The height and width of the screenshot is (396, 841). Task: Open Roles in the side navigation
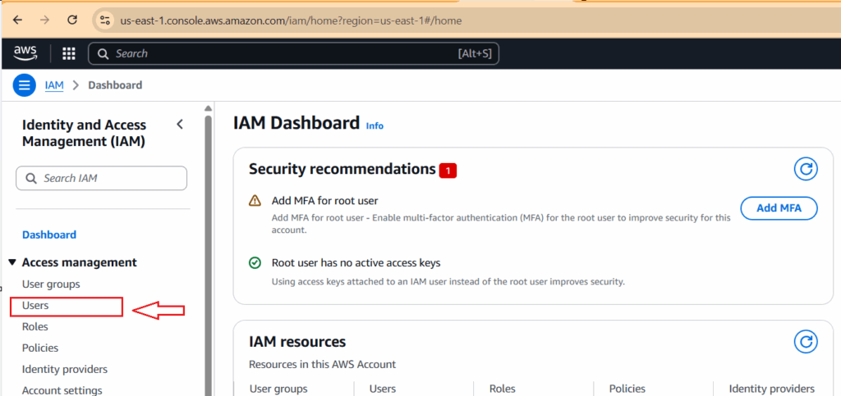pyautogui.click(x=34, y=326)
